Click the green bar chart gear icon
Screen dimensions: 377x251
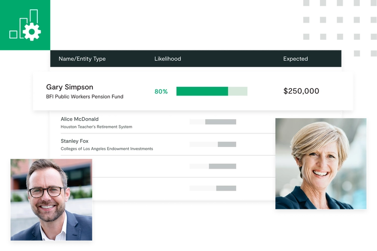tap(25, 25)
